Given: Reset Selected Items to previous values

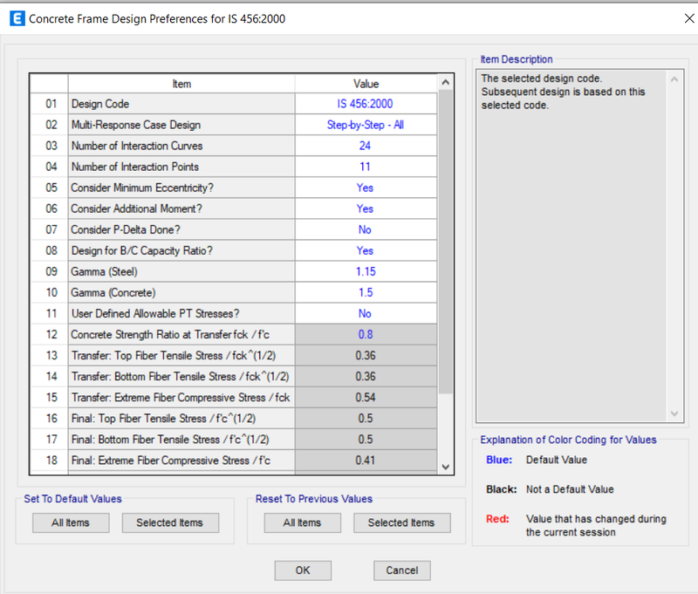Looking at the screenshot, I should point(401,522).
